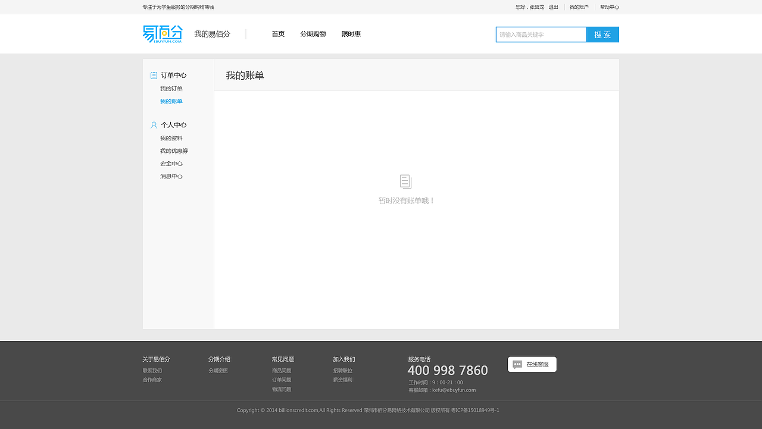Click the 退出 logout link
This screenshot has width=762, height=429.
pos(552,7)
